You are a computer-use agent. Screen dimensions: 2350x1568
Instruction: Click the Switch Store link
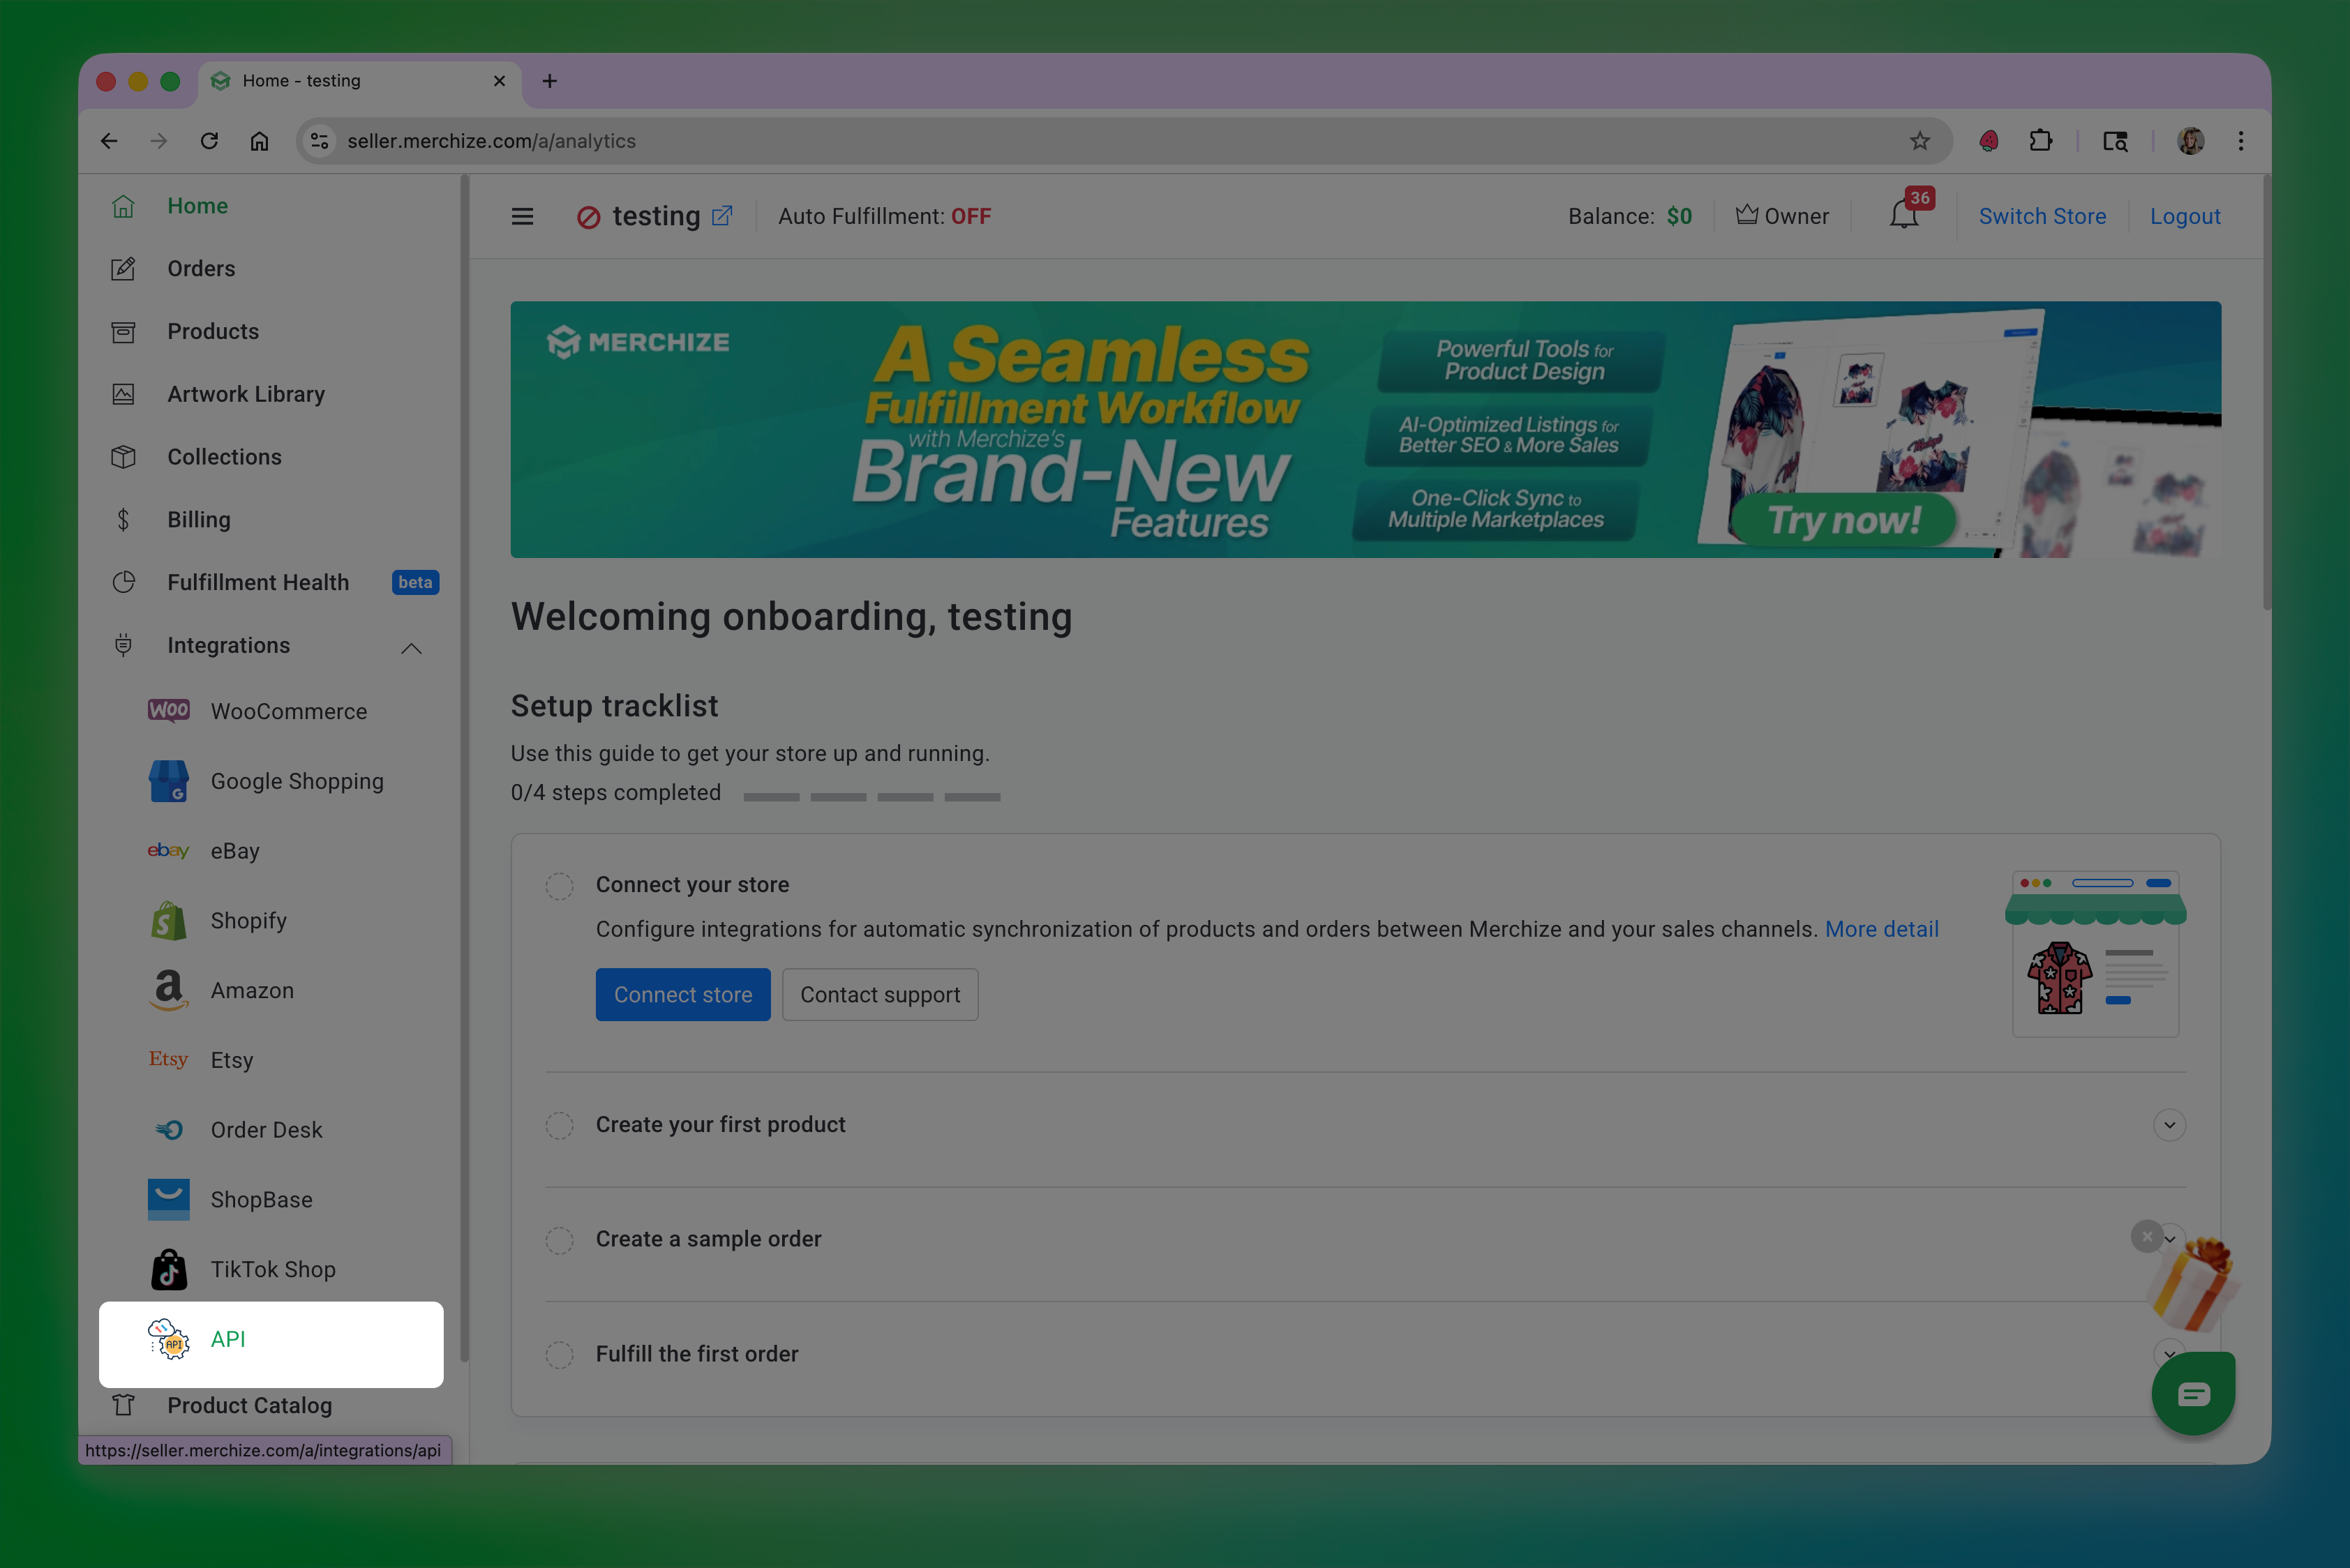tap(2042, 216)
